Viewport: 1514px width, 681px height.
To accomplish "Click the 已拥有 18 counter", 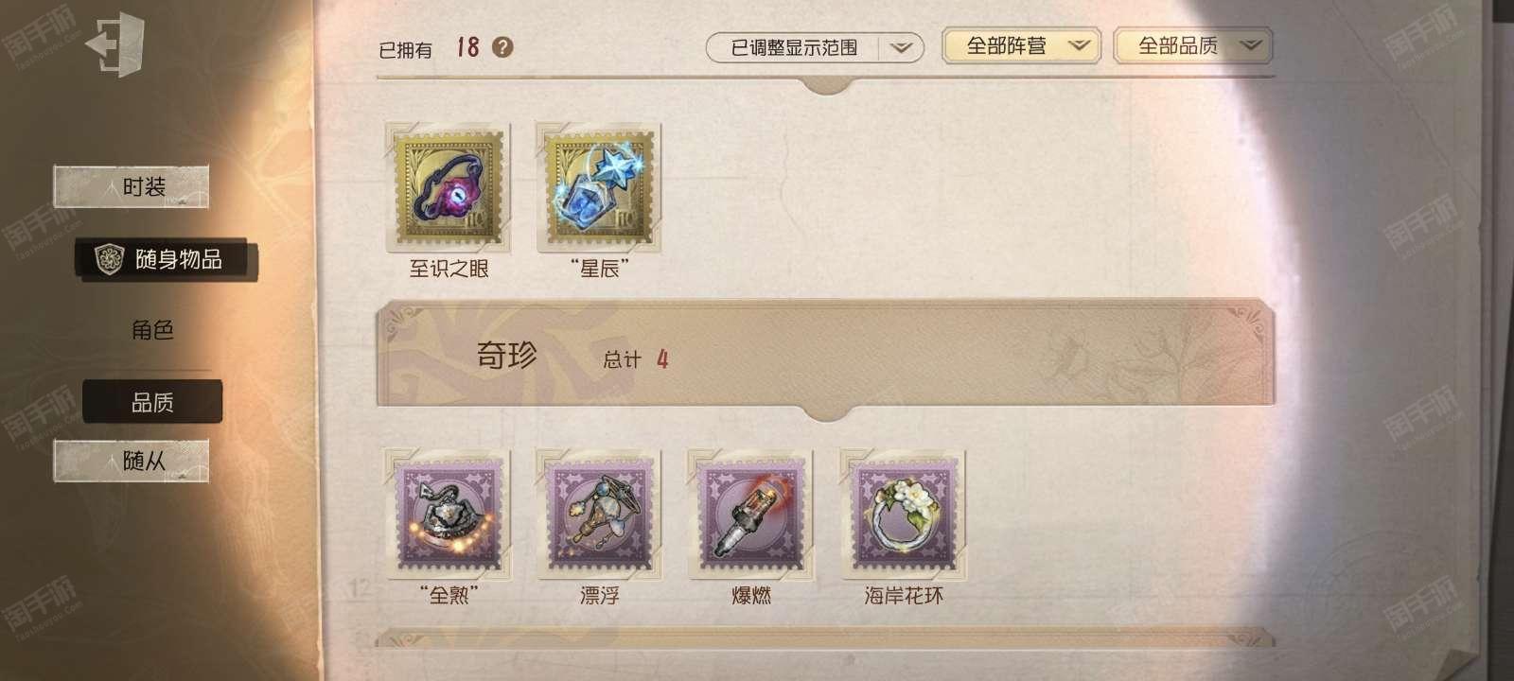I will click(430, 47).
